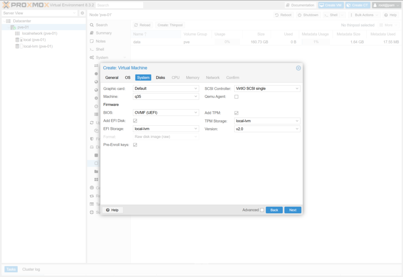Open Shell via its terminal icon
Image resolution: width=403 pixels, height=277 pixels.
92,50
